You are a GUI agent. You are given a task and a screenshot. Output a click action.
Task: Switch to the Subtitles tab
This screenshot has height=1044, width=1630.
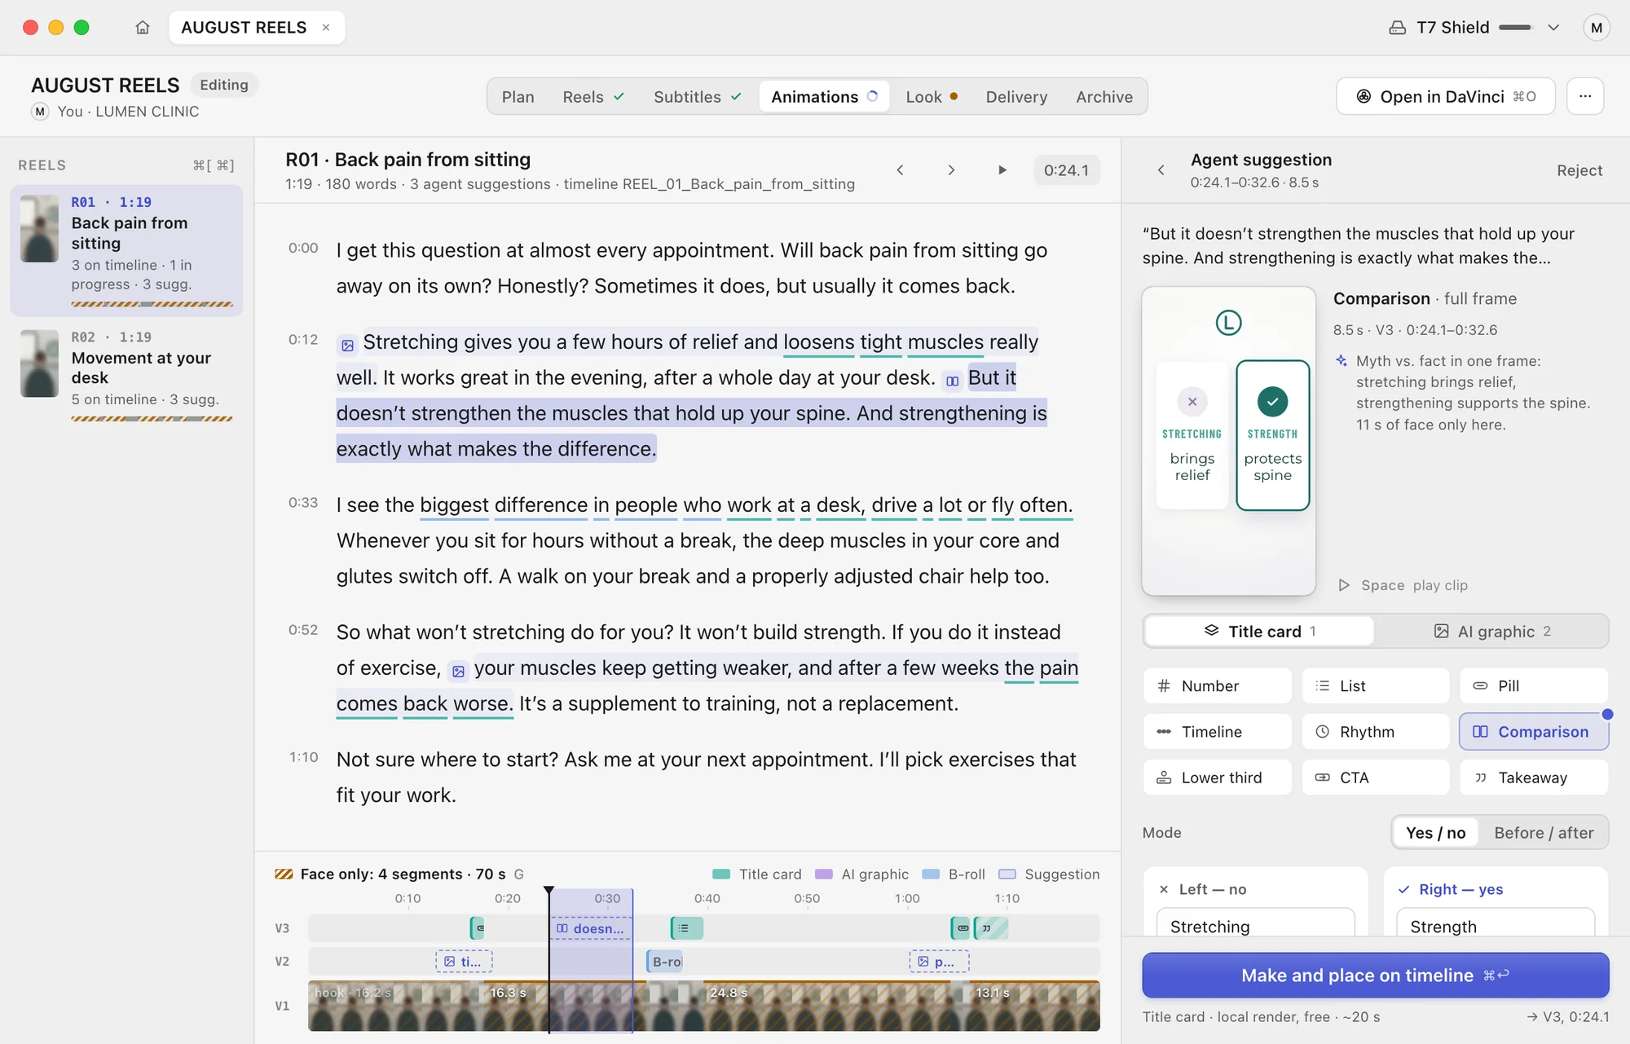click(697, 97)
